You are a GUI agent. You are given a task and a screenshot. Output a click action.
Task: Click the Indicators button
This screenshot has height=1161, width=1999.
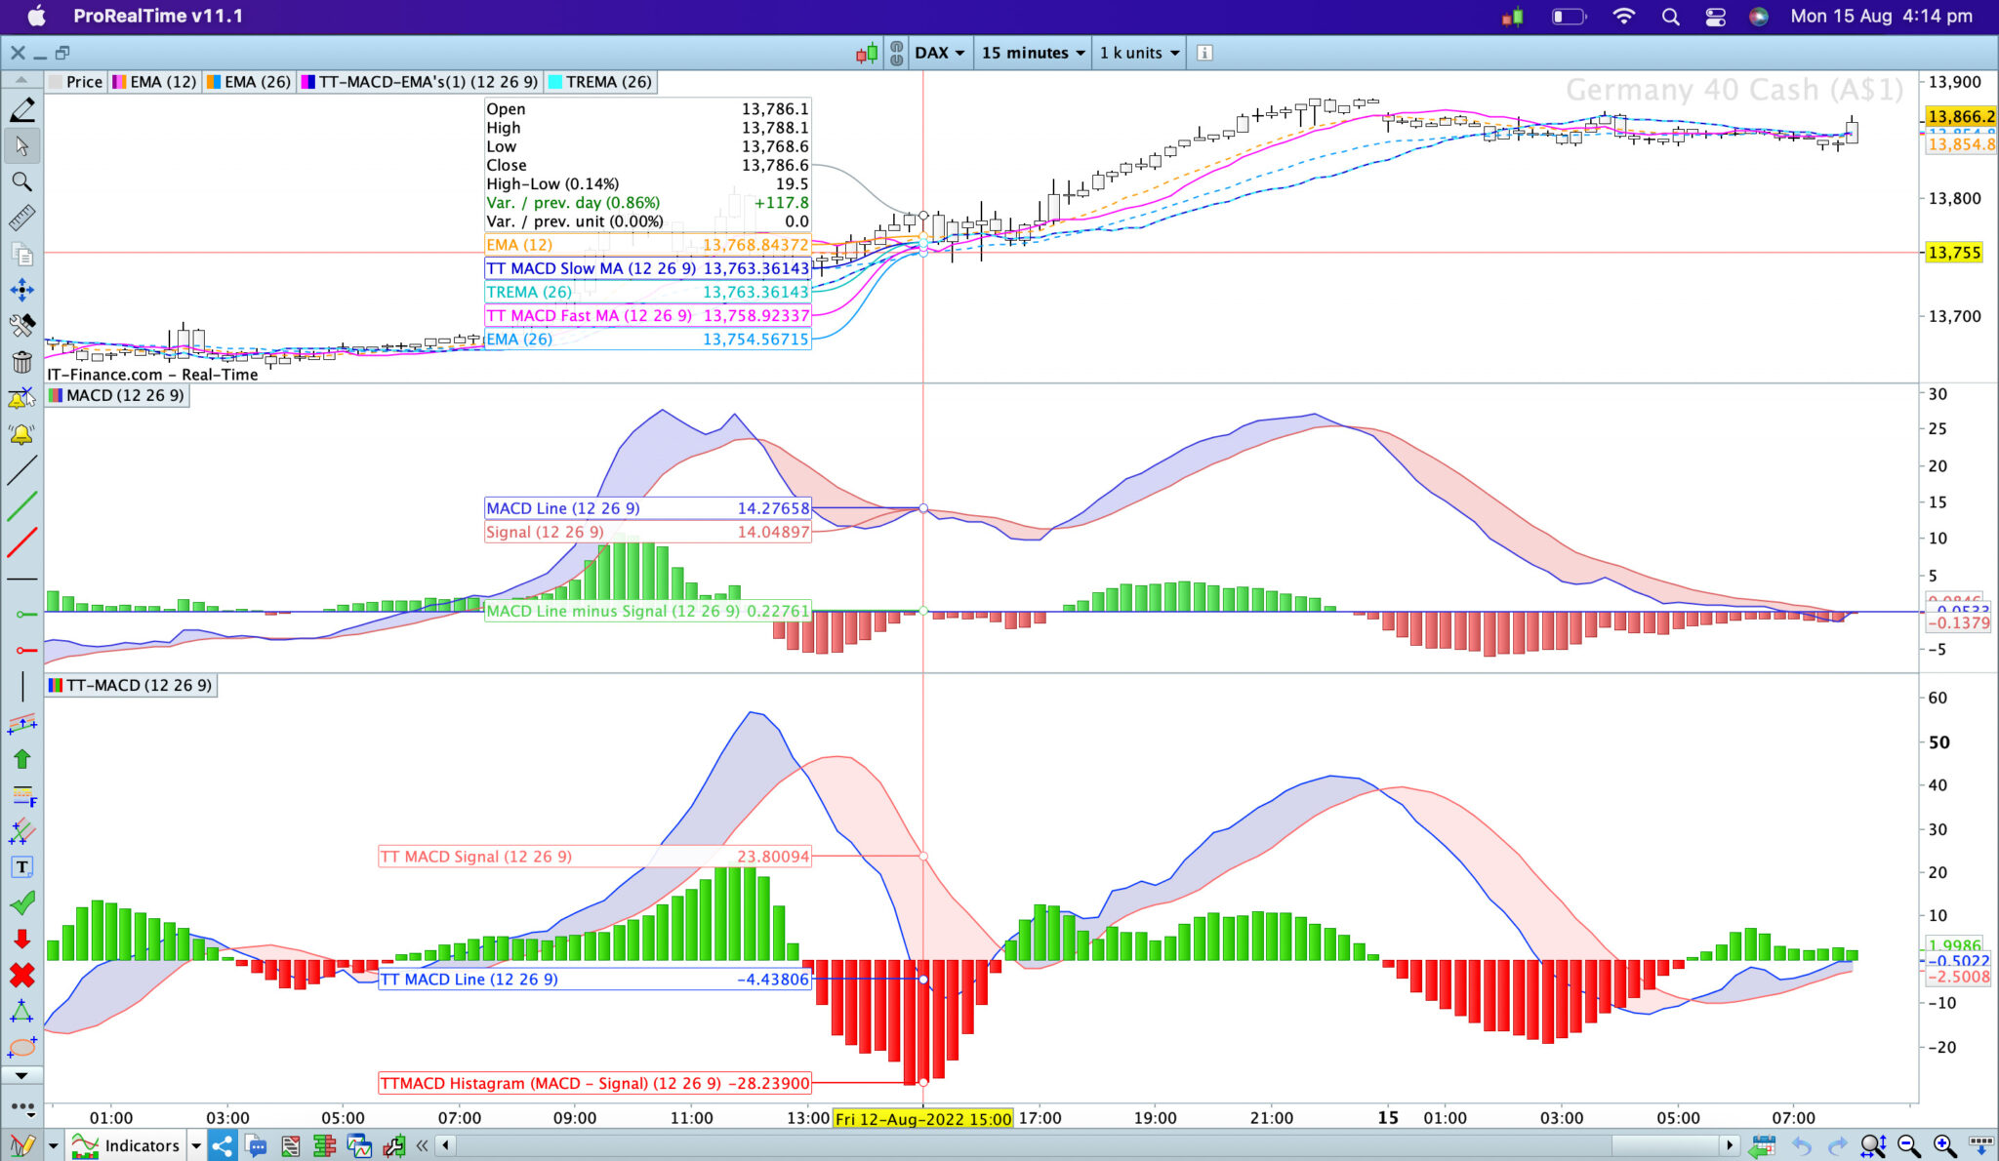142,1145
